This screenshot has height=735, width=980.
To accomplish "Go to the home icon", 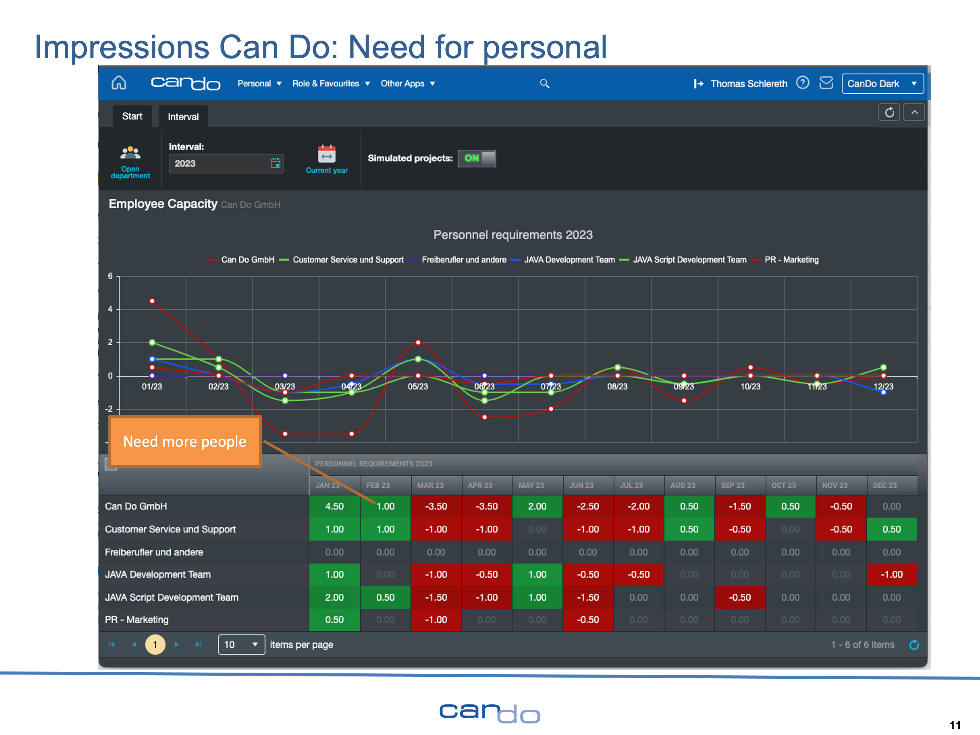I will click(119, 83).
